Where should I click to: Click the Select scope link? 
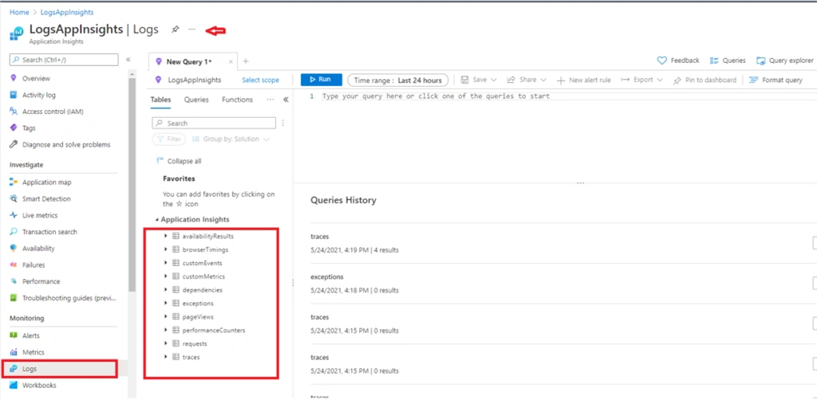[x=261, y=80]
